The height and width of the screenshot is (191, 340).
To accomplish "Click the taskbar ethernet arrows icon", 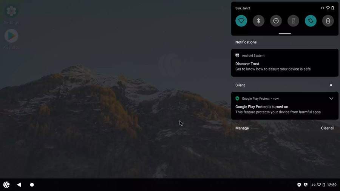I will 314,185.
